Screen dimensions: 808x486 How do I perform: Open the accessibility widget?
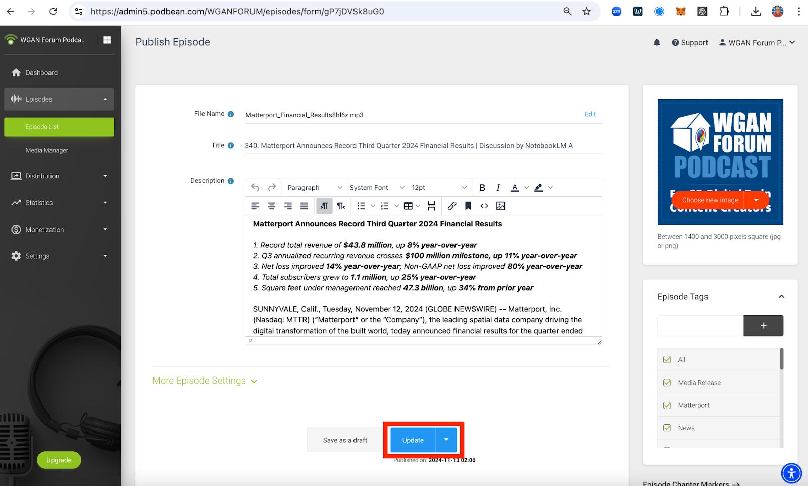(x=791, y=473)
